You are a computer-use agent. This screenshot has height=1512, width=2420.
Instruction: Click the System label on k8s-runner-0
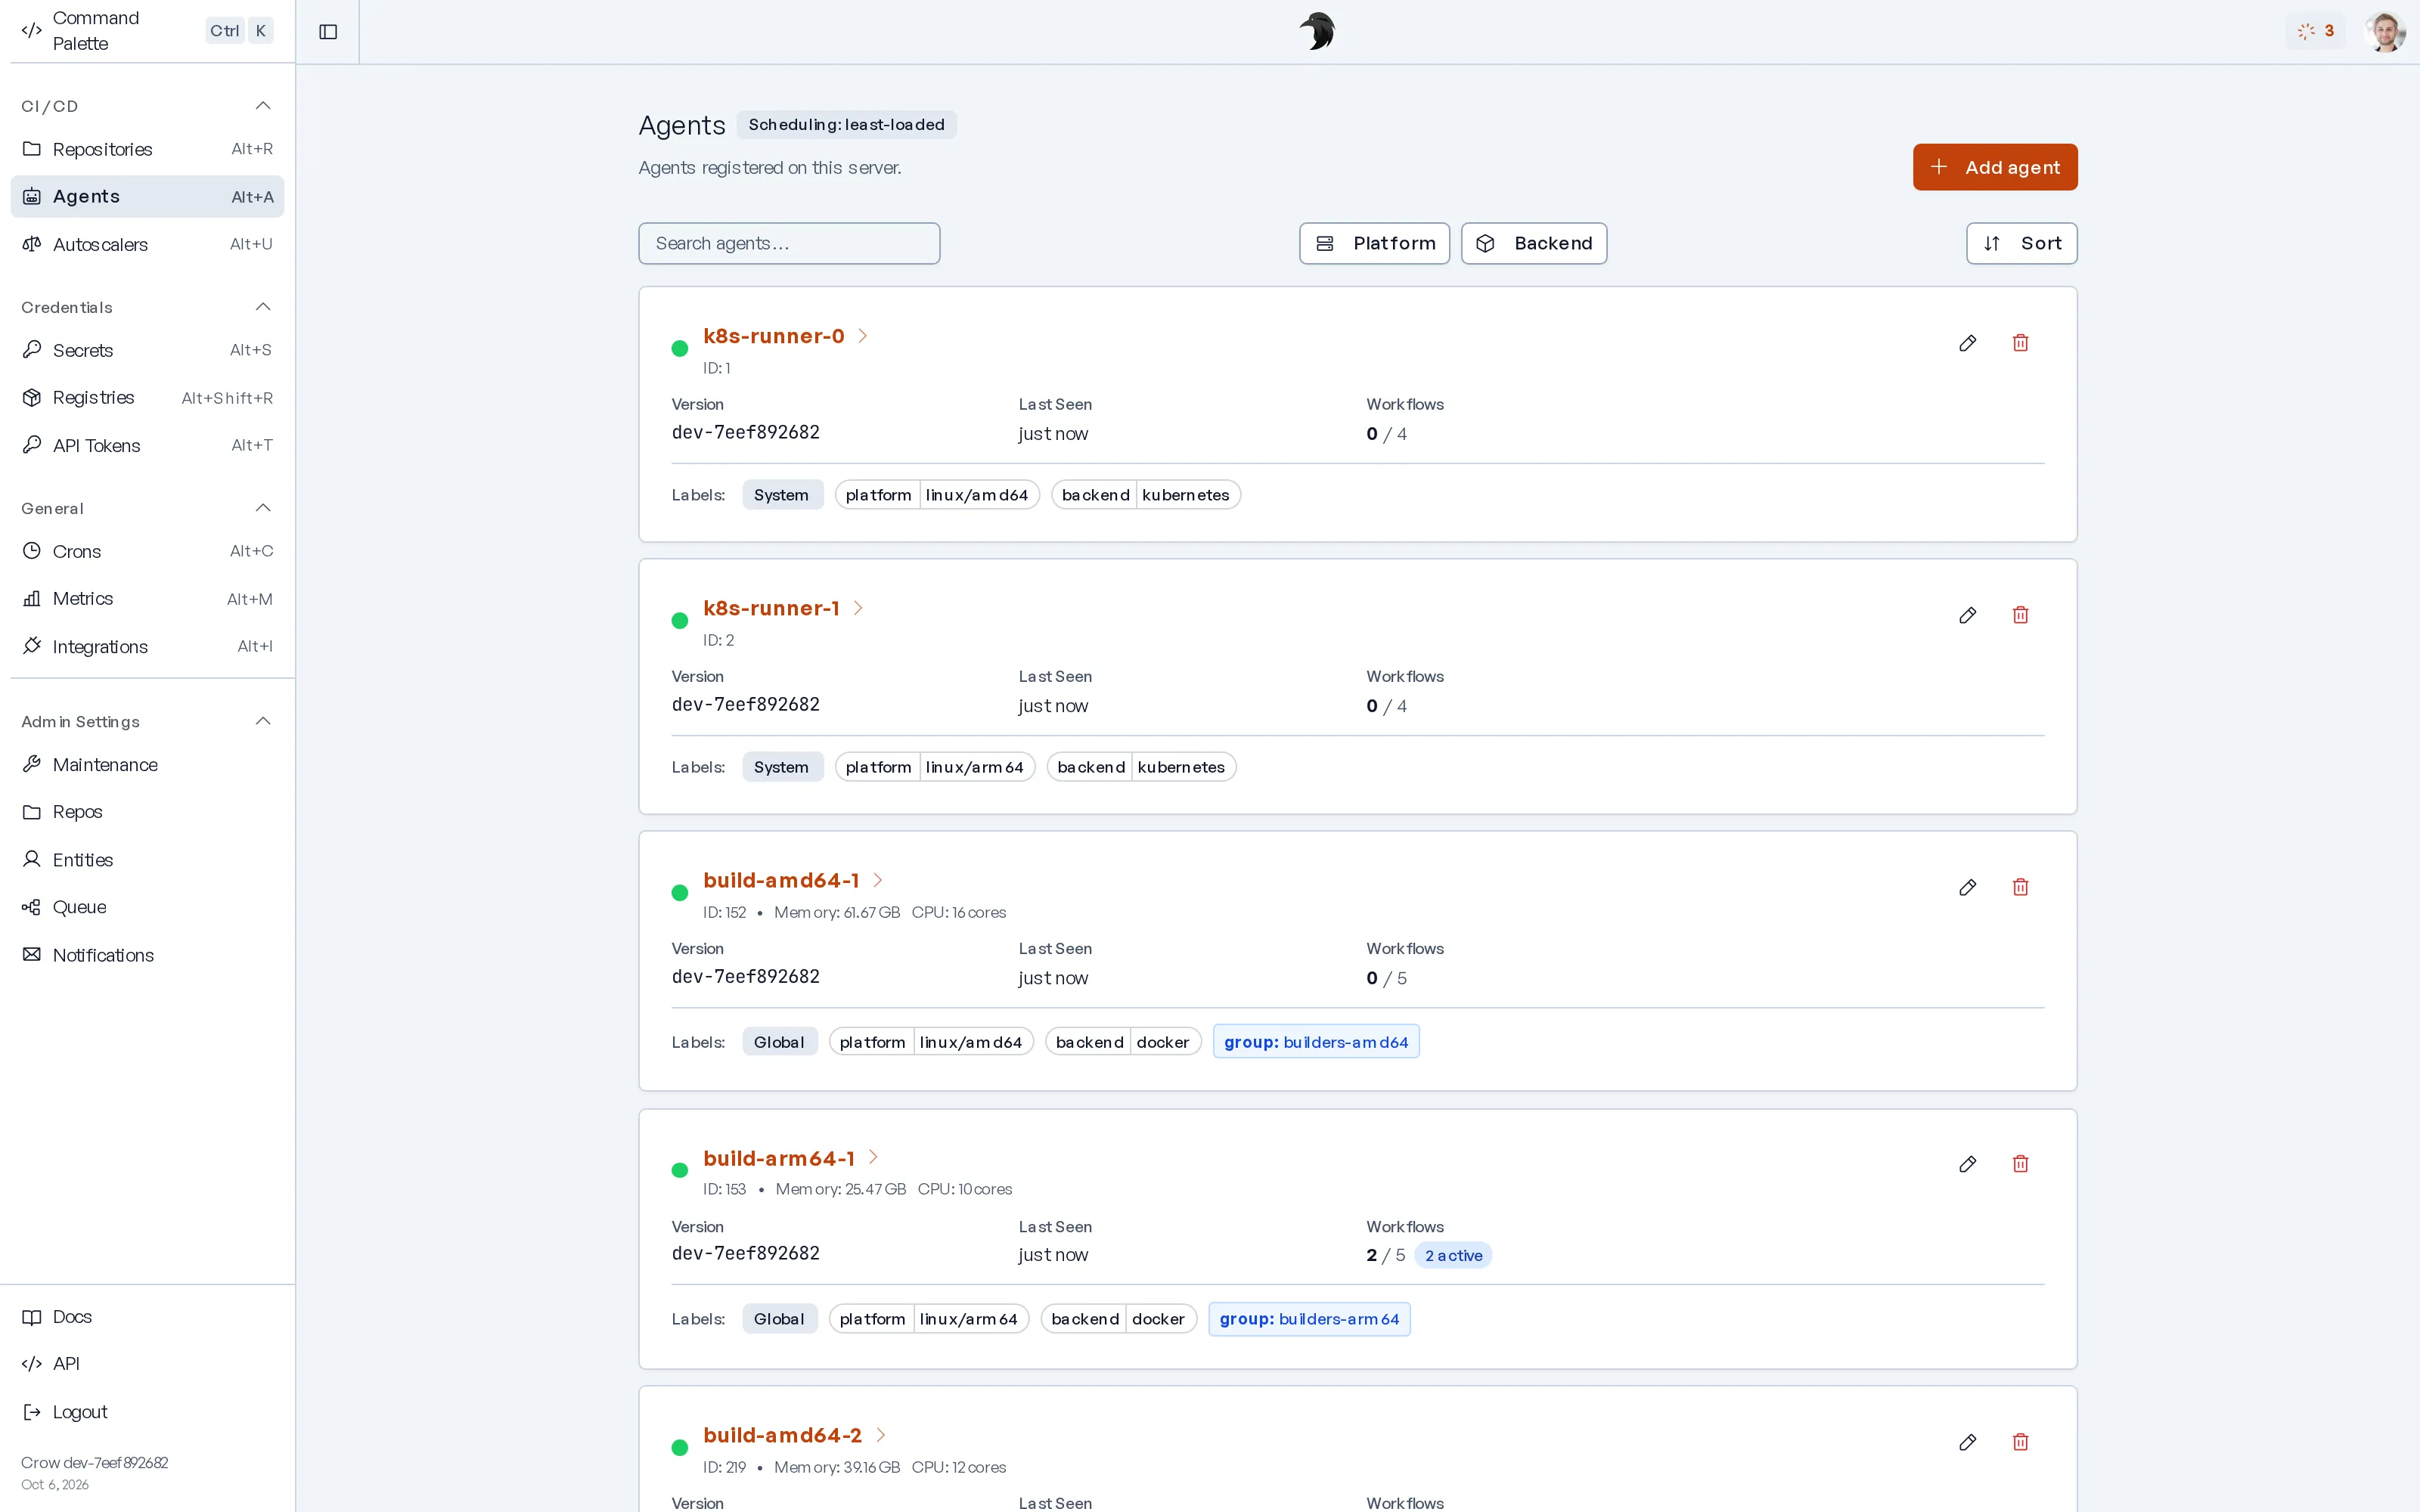tap(782, 495)
